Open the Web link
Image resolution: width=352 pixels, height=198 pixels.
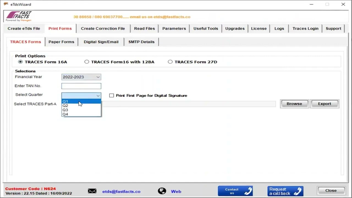point(176,191)
